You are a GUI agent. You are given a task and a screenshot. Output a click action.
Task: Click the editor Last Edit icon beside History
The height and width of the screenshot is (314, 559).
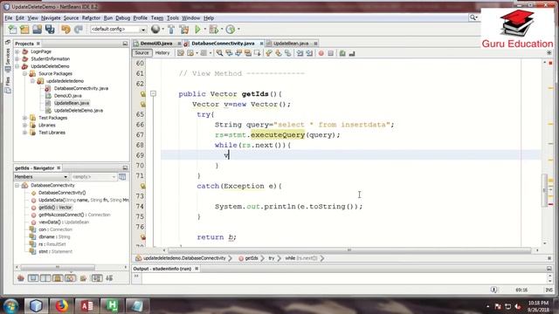[181, 53]
